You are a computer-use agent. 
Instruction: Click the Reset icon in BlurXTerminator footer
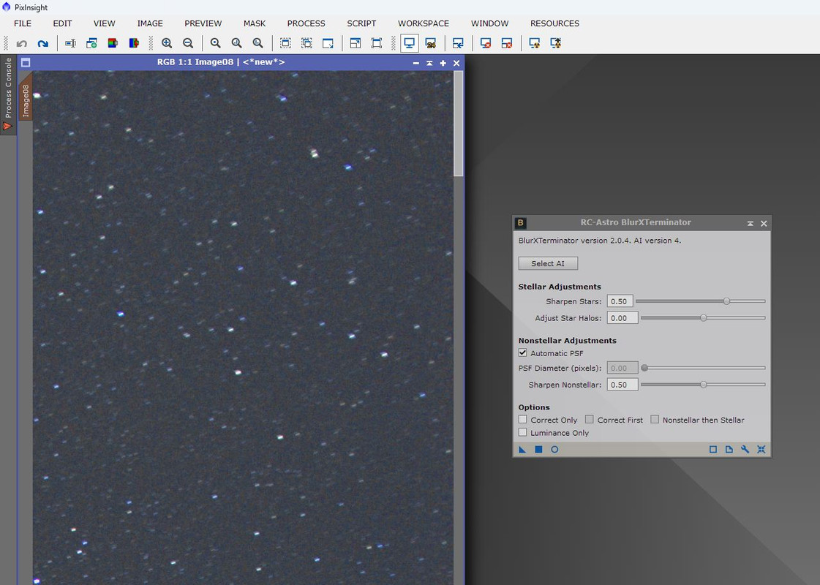click(x=761, y=450)
